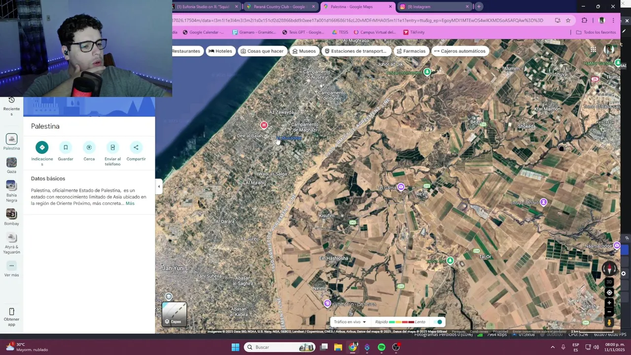Bookmark this page with the star icon
Screen dimensions: 631x355
click(x=568, y=20)
